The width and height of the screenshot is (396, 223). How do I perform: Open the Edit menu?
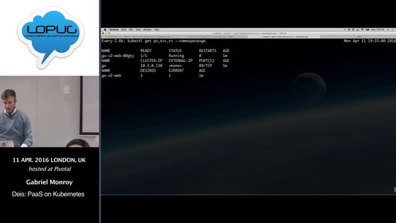point(131,30)
